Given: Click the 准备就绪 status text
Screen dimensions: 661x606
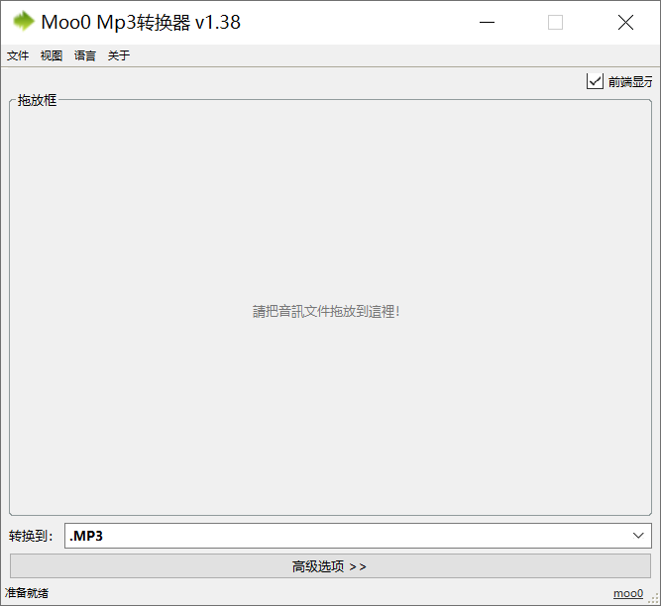Looking at the screenshot, I should 27,593.
